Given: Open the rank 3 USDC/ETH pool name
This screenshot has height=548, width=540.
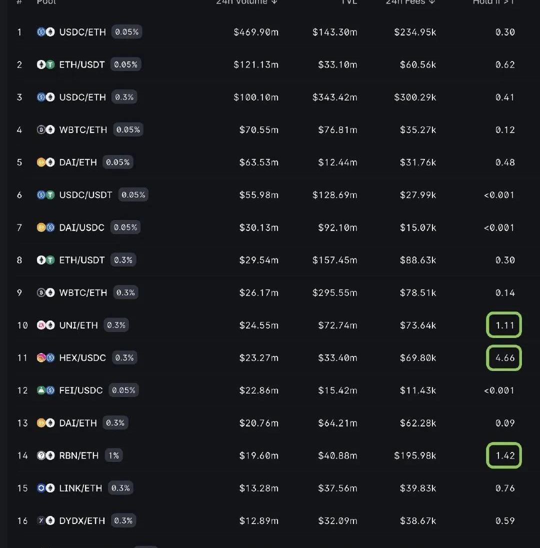Looking at the screenshot, I should (82, 97).
